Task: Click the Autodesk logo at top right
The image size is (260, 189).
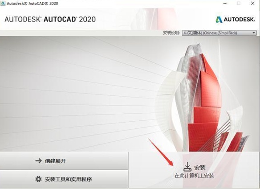Action: (236, 20)
